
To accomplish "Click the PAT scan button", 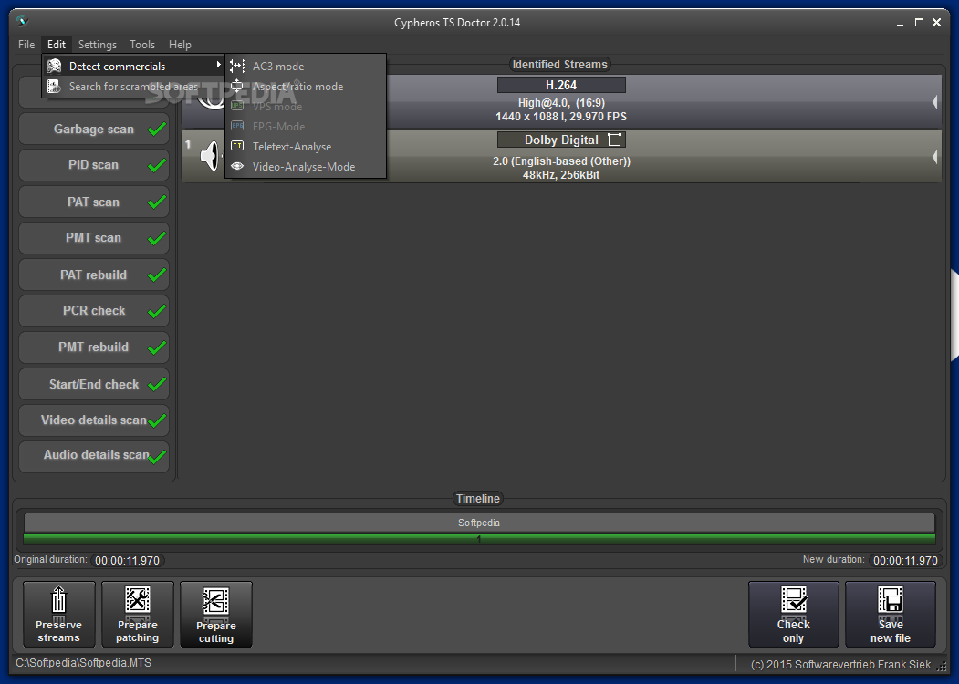I will pos(94,202).
